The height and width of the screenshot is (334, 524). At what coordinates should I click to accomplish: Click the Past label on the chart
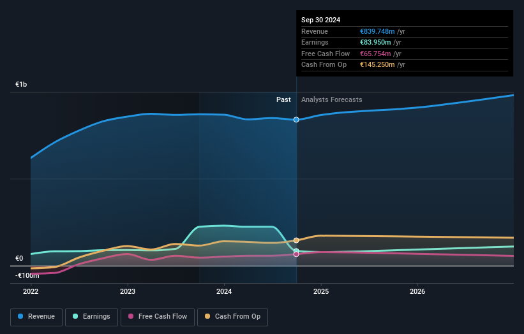click(283, 99)
